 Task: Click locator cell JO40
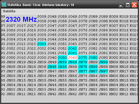point(52,58)
